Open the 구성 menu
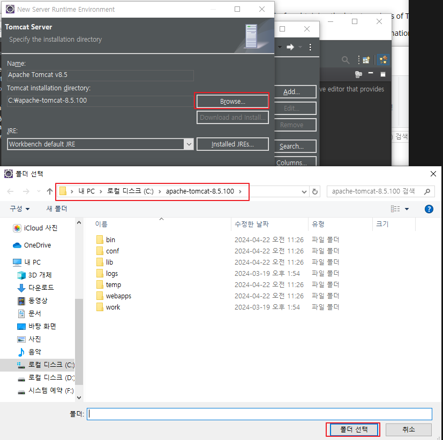 click(x=19, y=209)
